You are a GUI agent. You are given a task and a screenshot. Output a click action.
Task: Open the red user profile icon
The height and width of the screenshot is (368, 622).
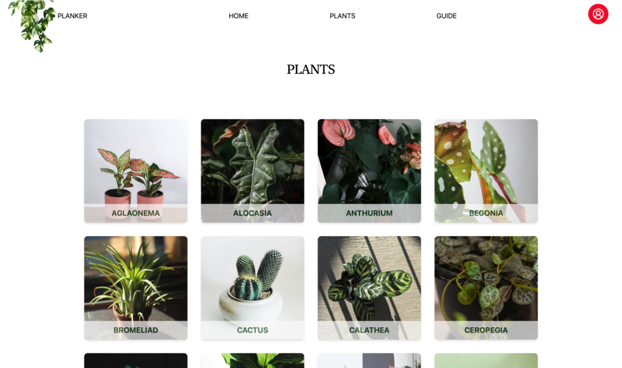click(598, 15)
